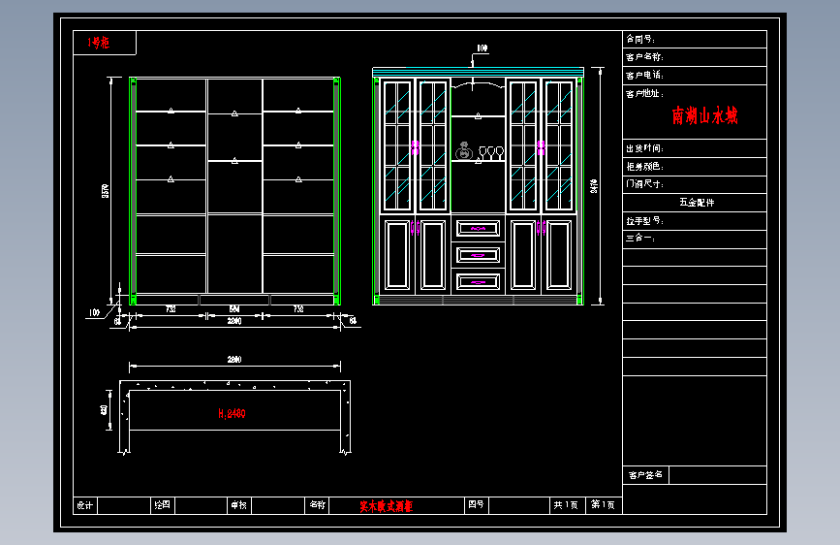Click the "客户电话:" field label
The image size is (840, 545).
(x=644, y=75)
